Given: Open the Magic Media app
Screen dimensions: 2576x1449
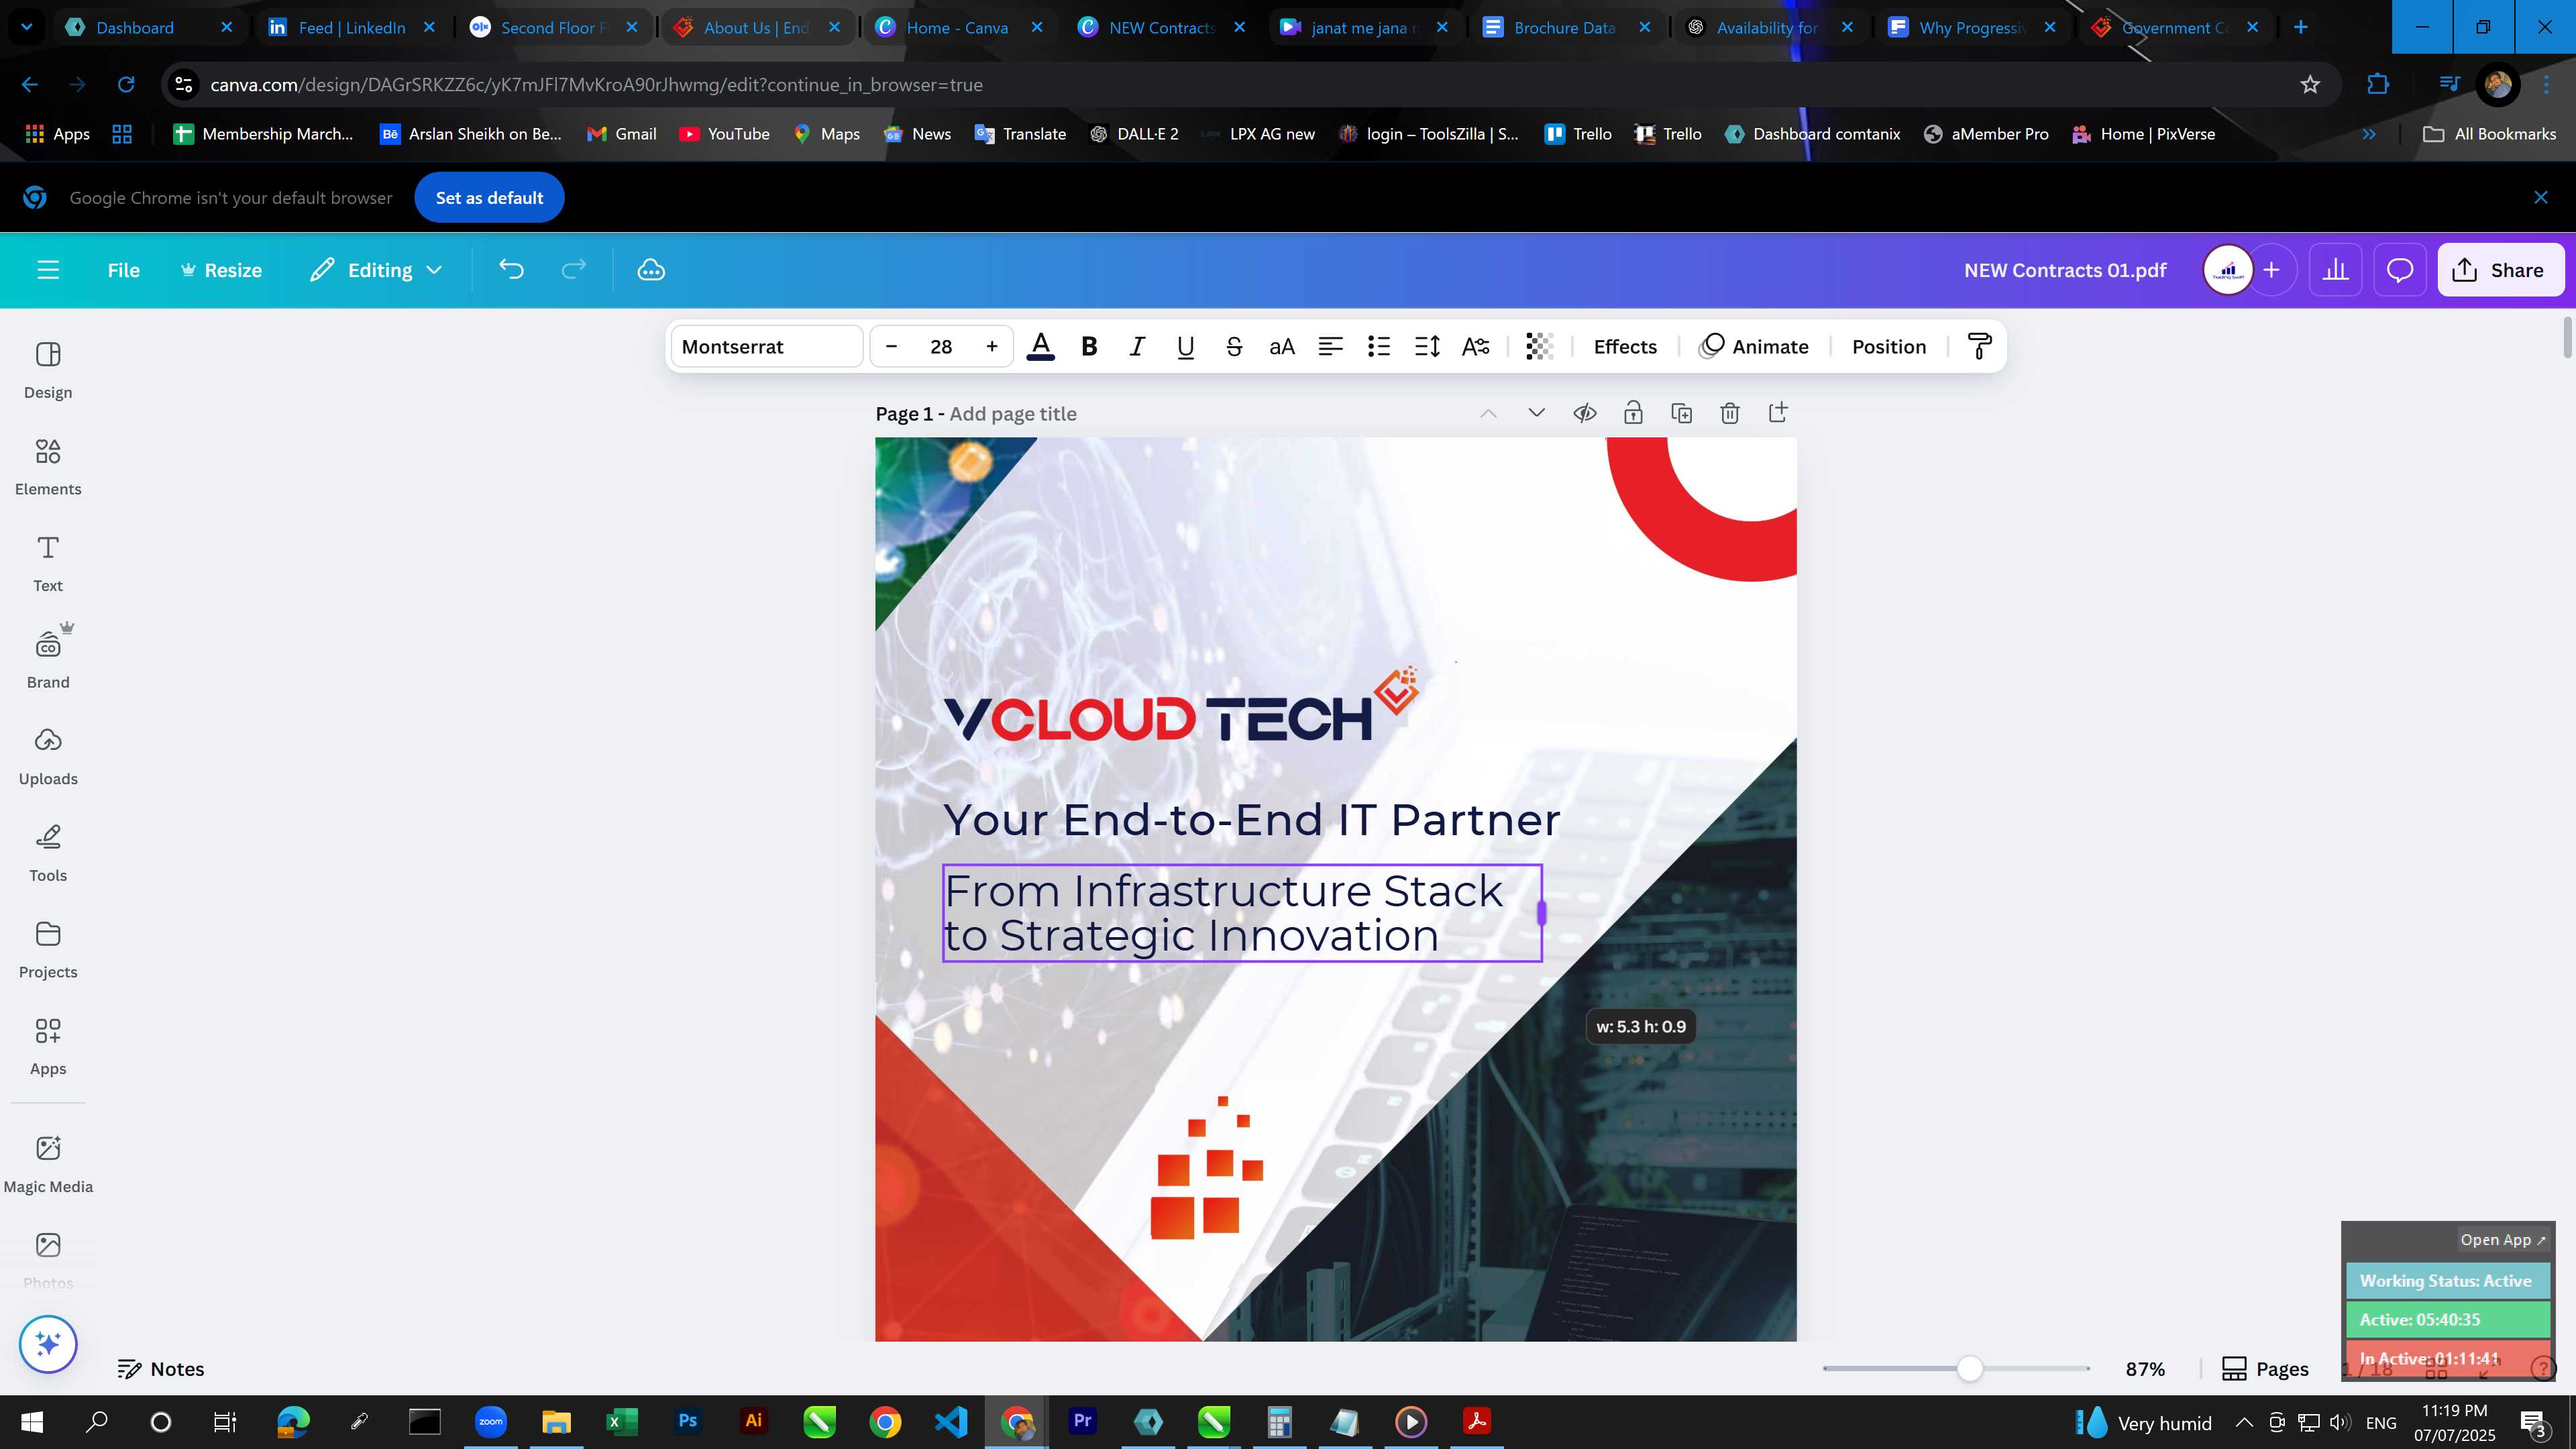Looking at the screenshot, I should pyautogui.click(x=48, y=1164).
